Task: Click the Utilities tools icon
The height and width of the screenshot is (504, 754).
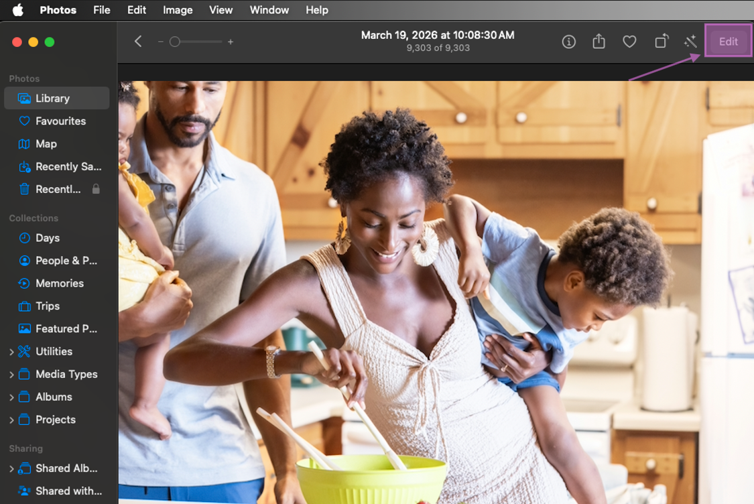Action: click(x=24, y=352)
